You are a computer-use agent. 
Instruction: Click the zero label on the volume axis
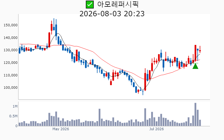17,126
